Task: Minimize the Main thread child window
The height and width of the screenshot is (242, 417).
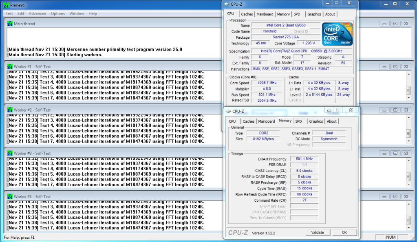Action: tap(384, 24)
